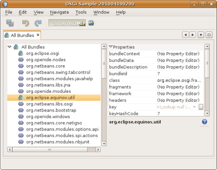This screenshot has height=170, width=217.
Task: Click the memory usage heap bar
Action: click(x=67, y=23)
